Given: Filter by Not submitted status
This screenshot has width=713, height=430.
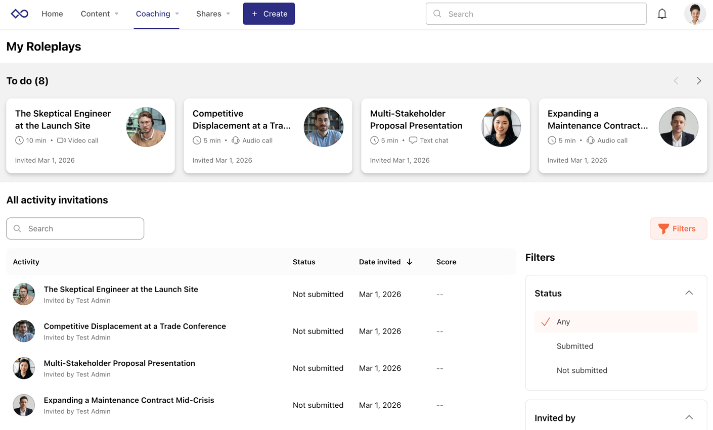Looking at the screenshot, I should point(582,370).
